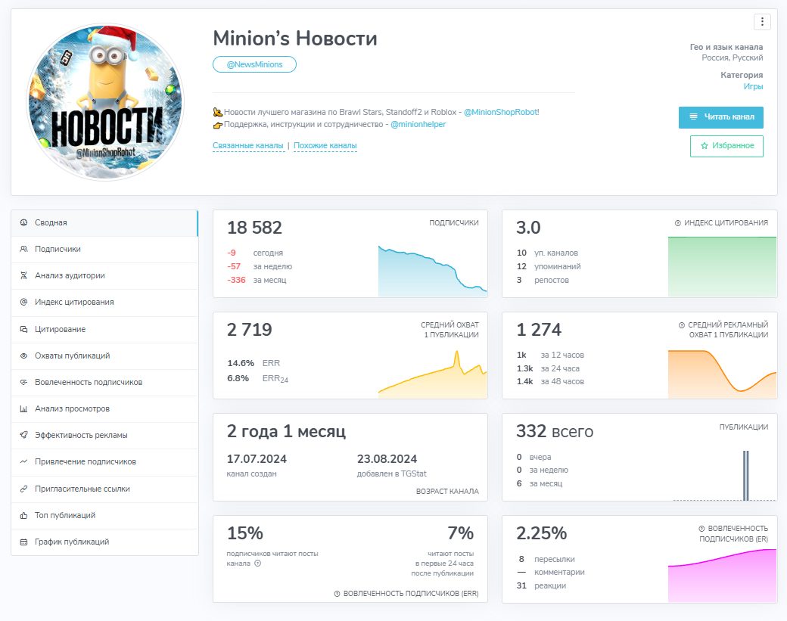The width and height of the screenshot is (787, 621).
Task: Click the thumbs-up icon for Топ публикаций
Action: [x=23, y=515]
